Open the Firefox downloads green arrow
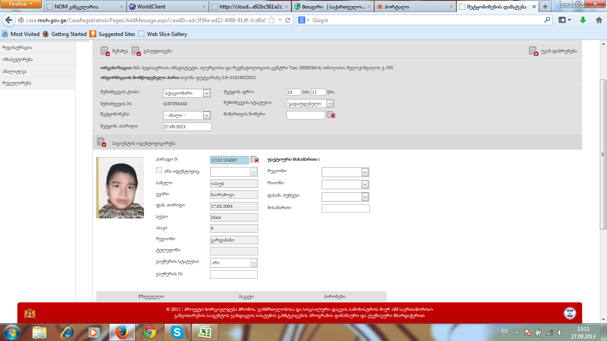This screenshot has width=607, height=341. (583, 20)
